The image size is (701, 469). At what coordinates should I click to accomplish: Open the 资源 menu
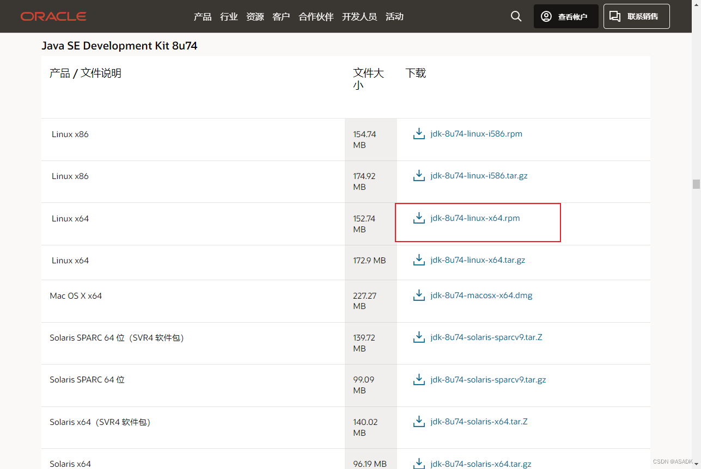point(255,16)
